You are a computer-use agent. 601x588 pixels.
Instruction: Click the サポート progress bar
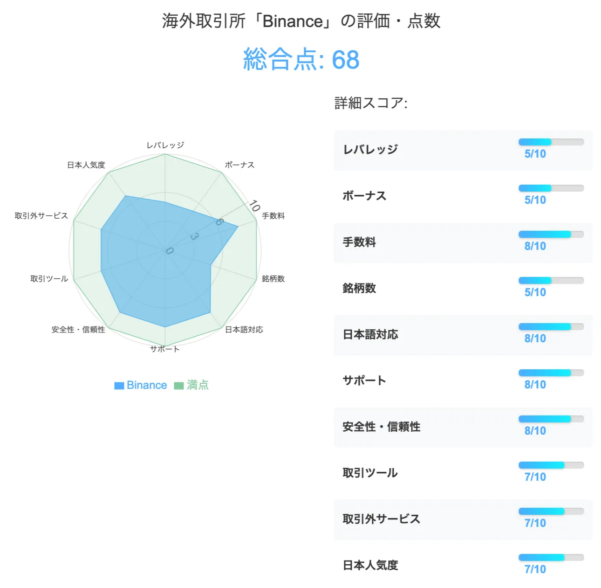[551, 373]
